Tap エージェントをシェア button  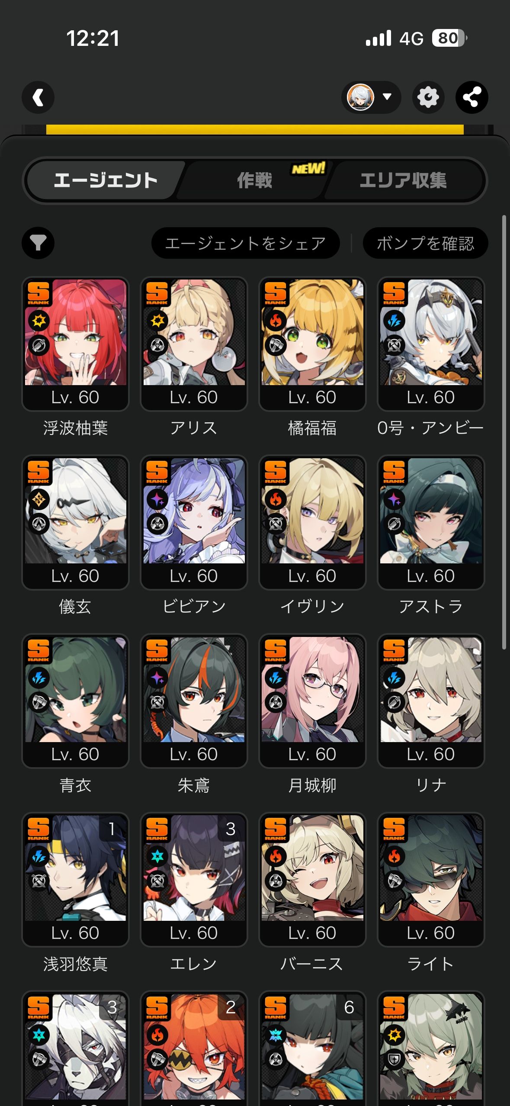(x=245, y=243)
